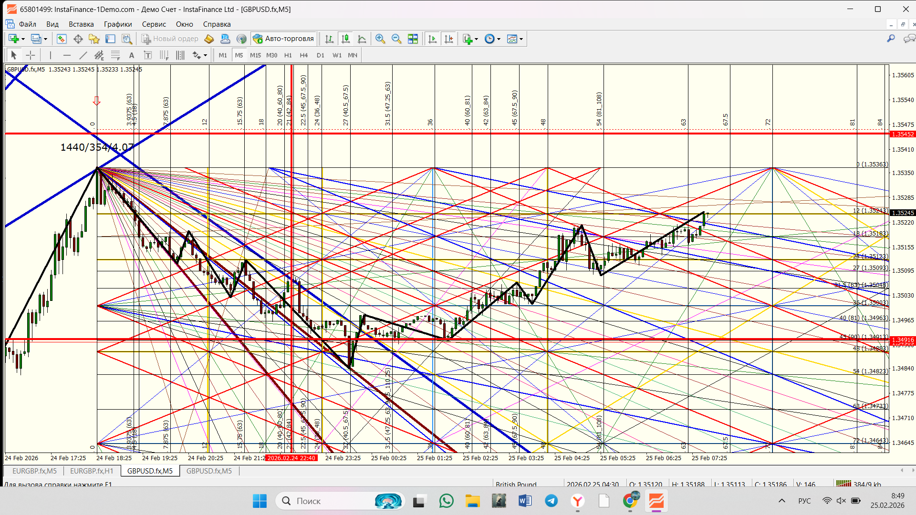Pick the Fibonacci retracement tool

(115, 55)
